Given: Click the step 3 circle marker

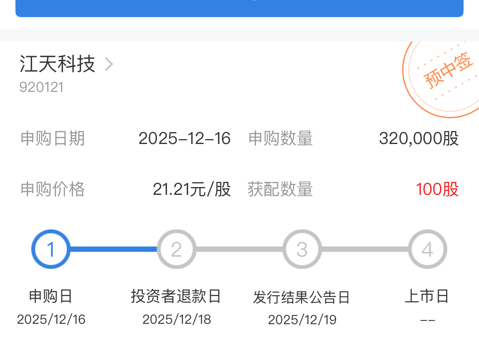Looking at the screenshot, I should (302, 249).
